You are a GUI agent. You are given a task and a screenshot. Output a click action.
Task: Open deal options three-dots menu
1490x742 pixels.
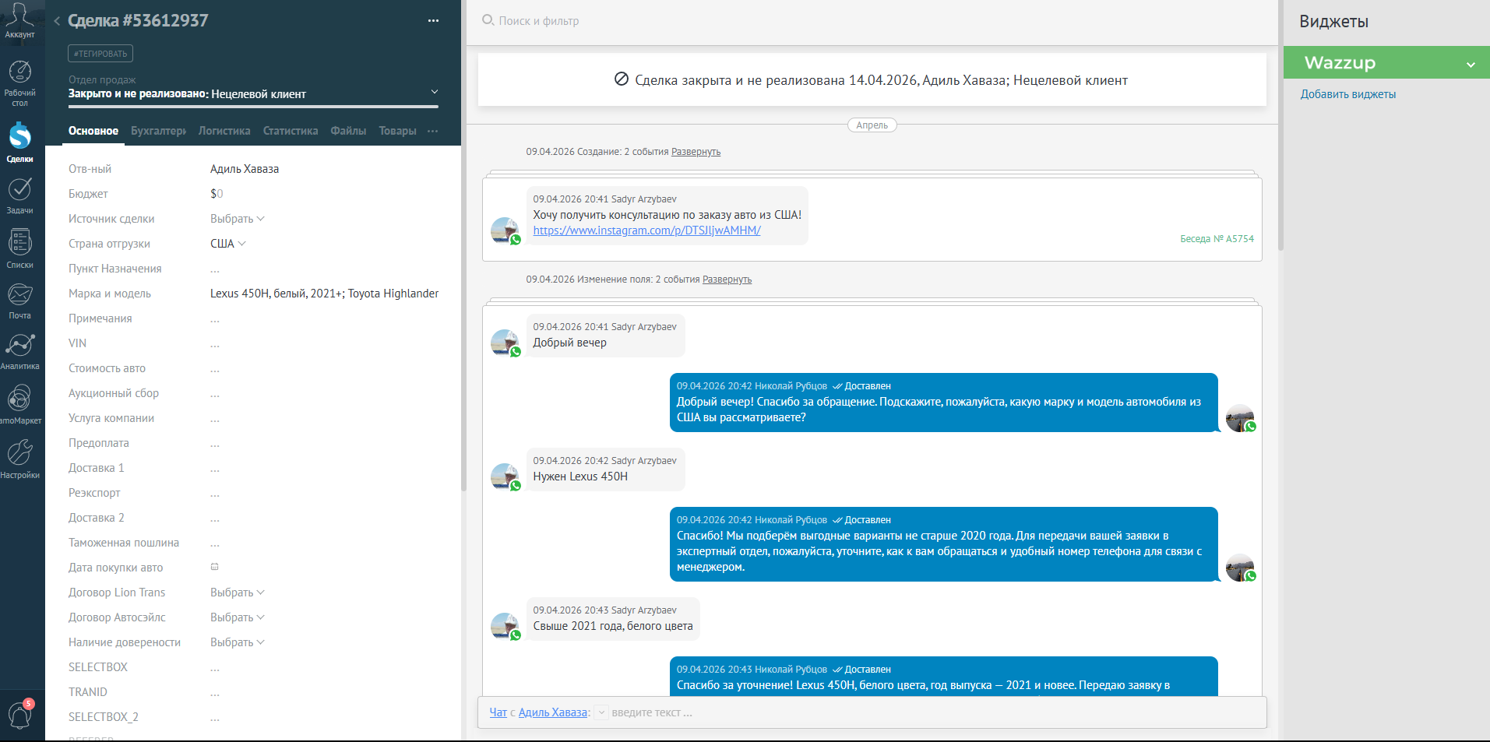tap(433, 21)
